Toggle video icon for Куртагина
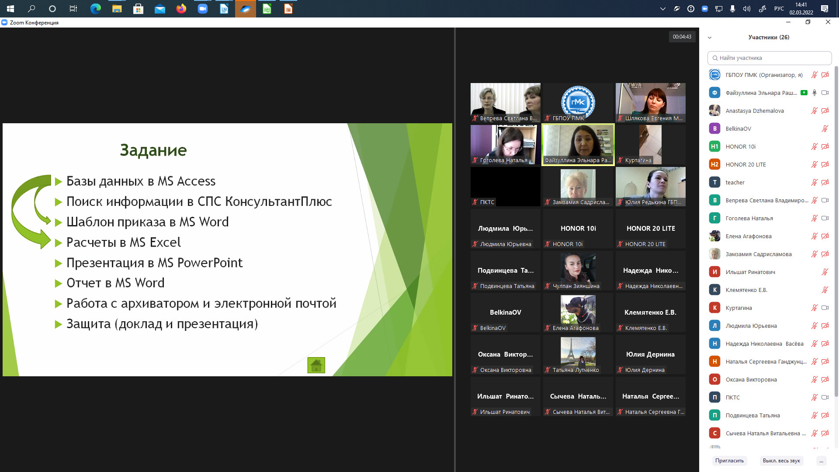 coord(825,308)
